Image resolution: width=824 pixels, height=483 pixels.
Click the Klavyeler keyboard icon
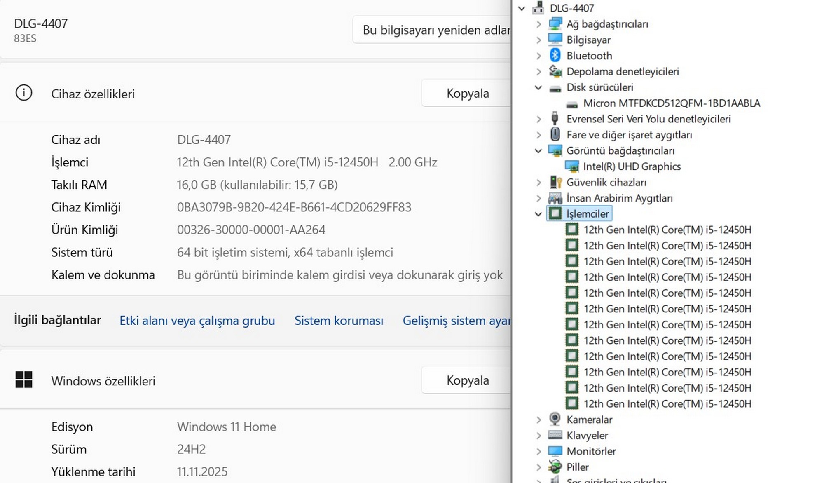[555, 435]
